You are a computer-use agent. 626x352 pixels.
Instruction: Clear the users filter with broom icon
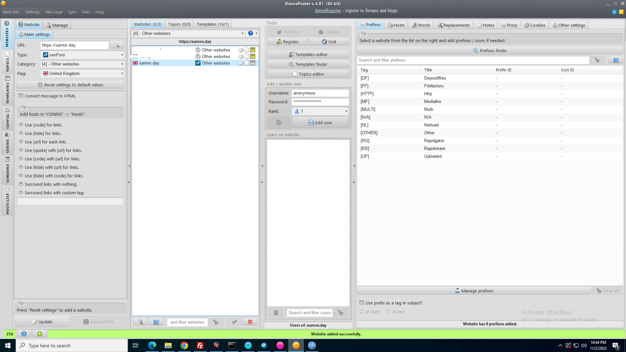(341, 313)
